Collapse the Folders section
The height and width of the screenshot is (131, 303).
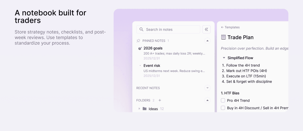pos(207,100)
